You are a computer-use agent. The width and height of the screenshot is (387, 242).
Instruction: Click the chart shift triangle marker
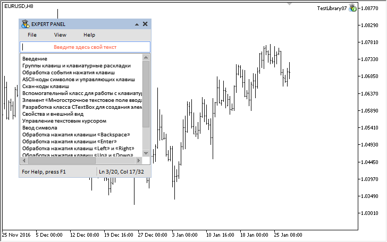(x=290, y=4)
